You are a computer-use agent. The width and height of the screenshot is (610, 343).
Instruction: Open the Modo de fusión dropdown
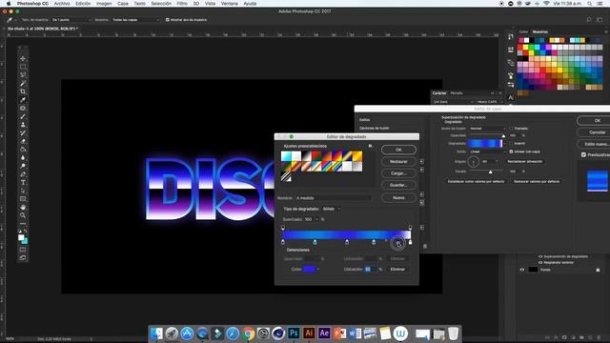(x=487, y=129)
